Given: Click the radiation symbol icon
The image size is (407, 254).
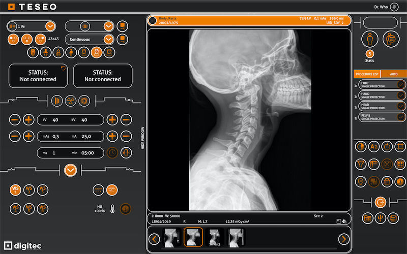Looking at the screenshot, I should pyautogui.click(x=71, y=100).
